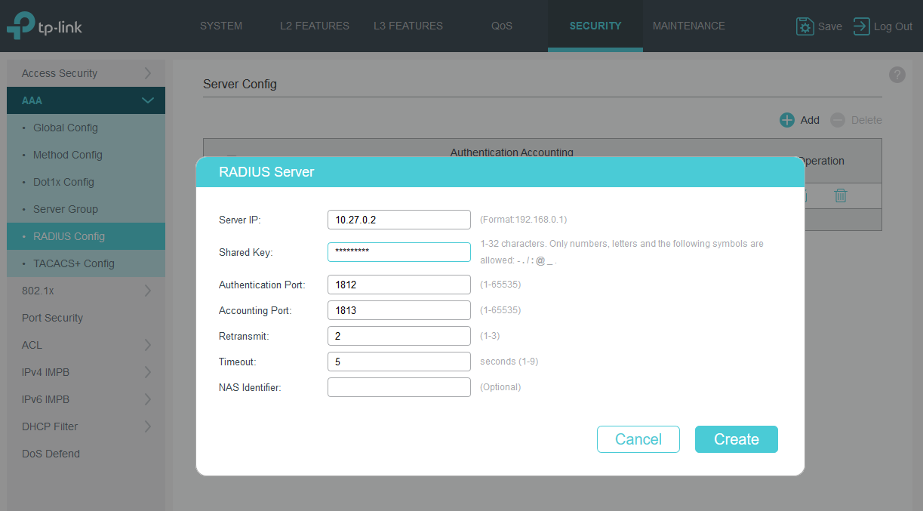Image resolution: width=923 pixels, height=511 pixels.
Task: Open the MAINTENANCE tab
Action: [x=688, y=26]
